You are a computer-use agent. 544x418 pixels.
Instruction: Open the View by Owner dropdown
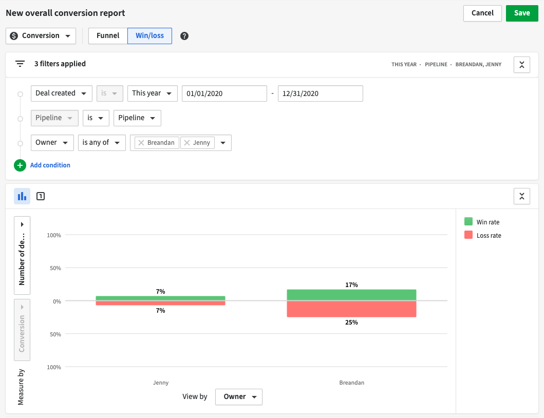click(239, 397)
